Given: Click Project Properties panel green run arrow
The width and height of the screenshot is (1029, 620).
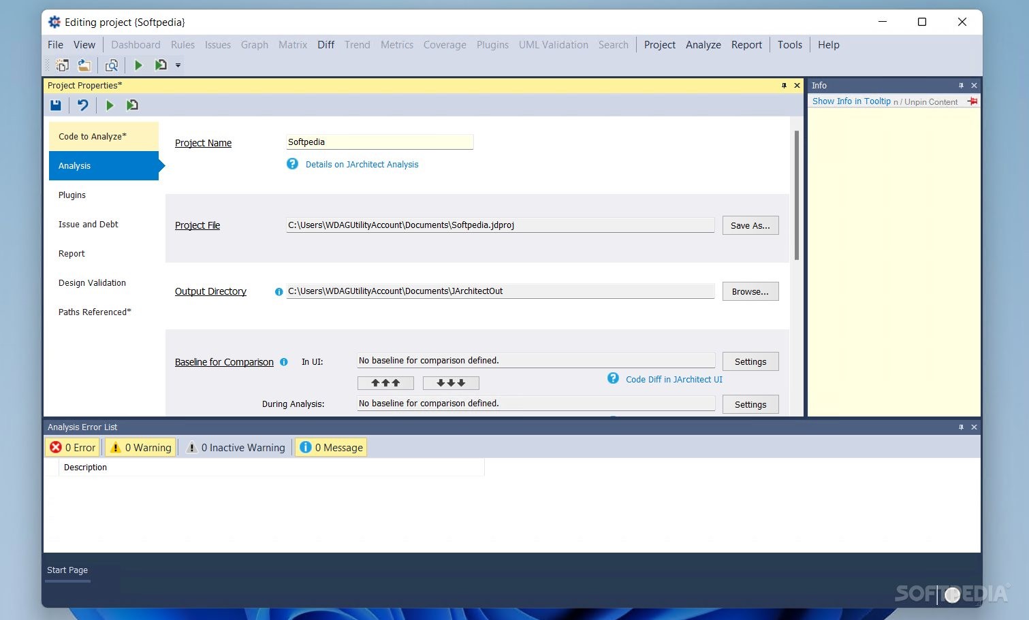Looking at the screenshot, I should 110,105.
